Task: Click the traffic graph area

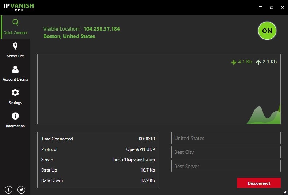Action: tap(159, 89)
